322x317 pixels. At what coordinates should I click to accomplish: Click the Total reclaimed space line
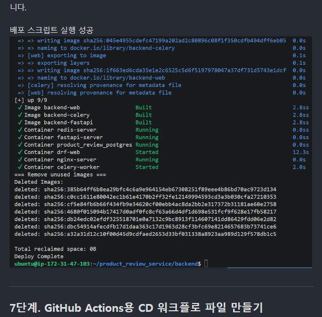(x=55, y=249)
